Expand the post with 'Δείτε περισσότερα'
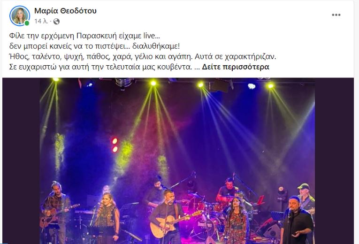This screenshot has width=359, height=244. (236, 67)
